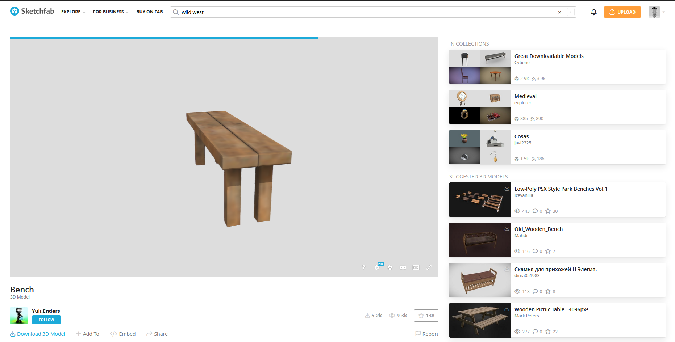
Task: Open the Скамья для прихожей model
Action: pos(557,280)
